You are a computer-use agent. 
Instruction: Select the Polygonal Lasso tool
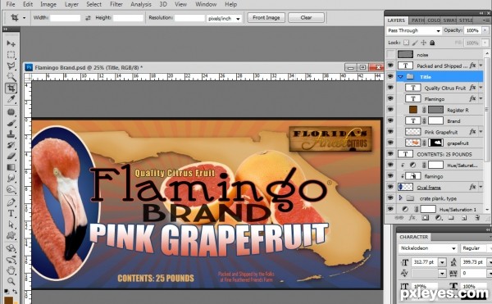coord(11,66)
